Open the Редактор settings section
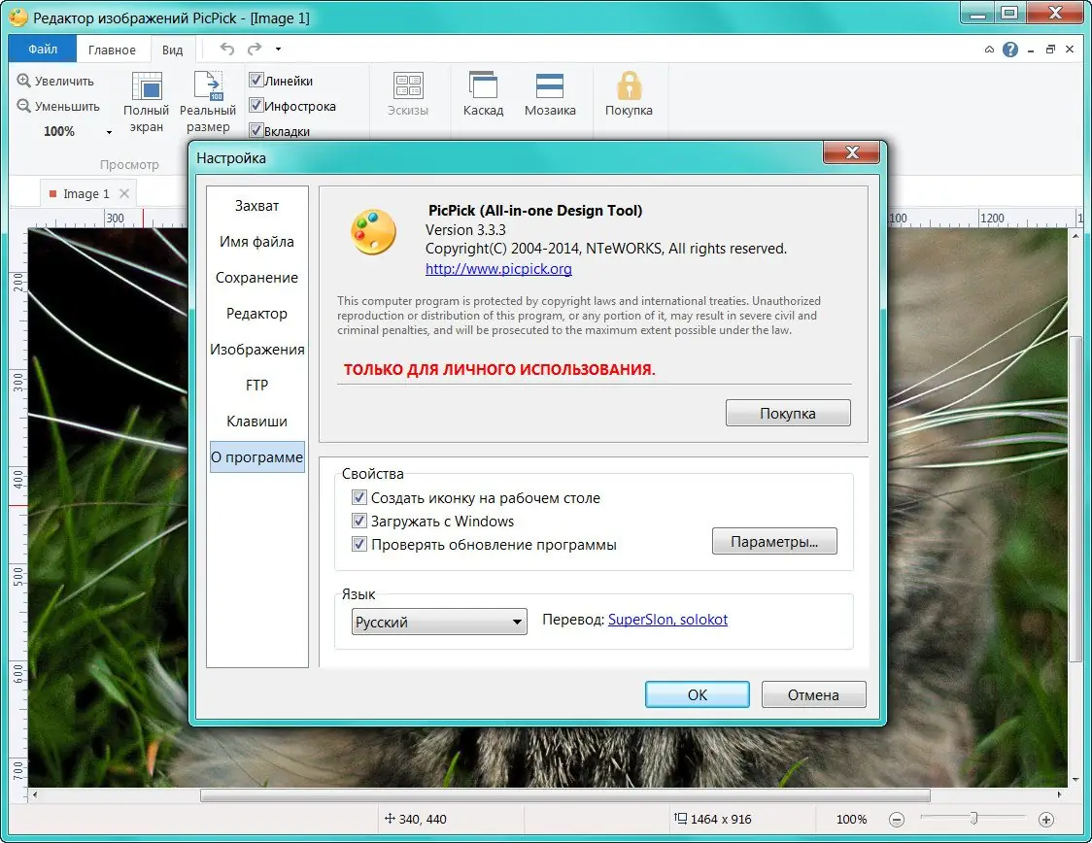Viewport: 1092px width, 843px height. (257, 314)
